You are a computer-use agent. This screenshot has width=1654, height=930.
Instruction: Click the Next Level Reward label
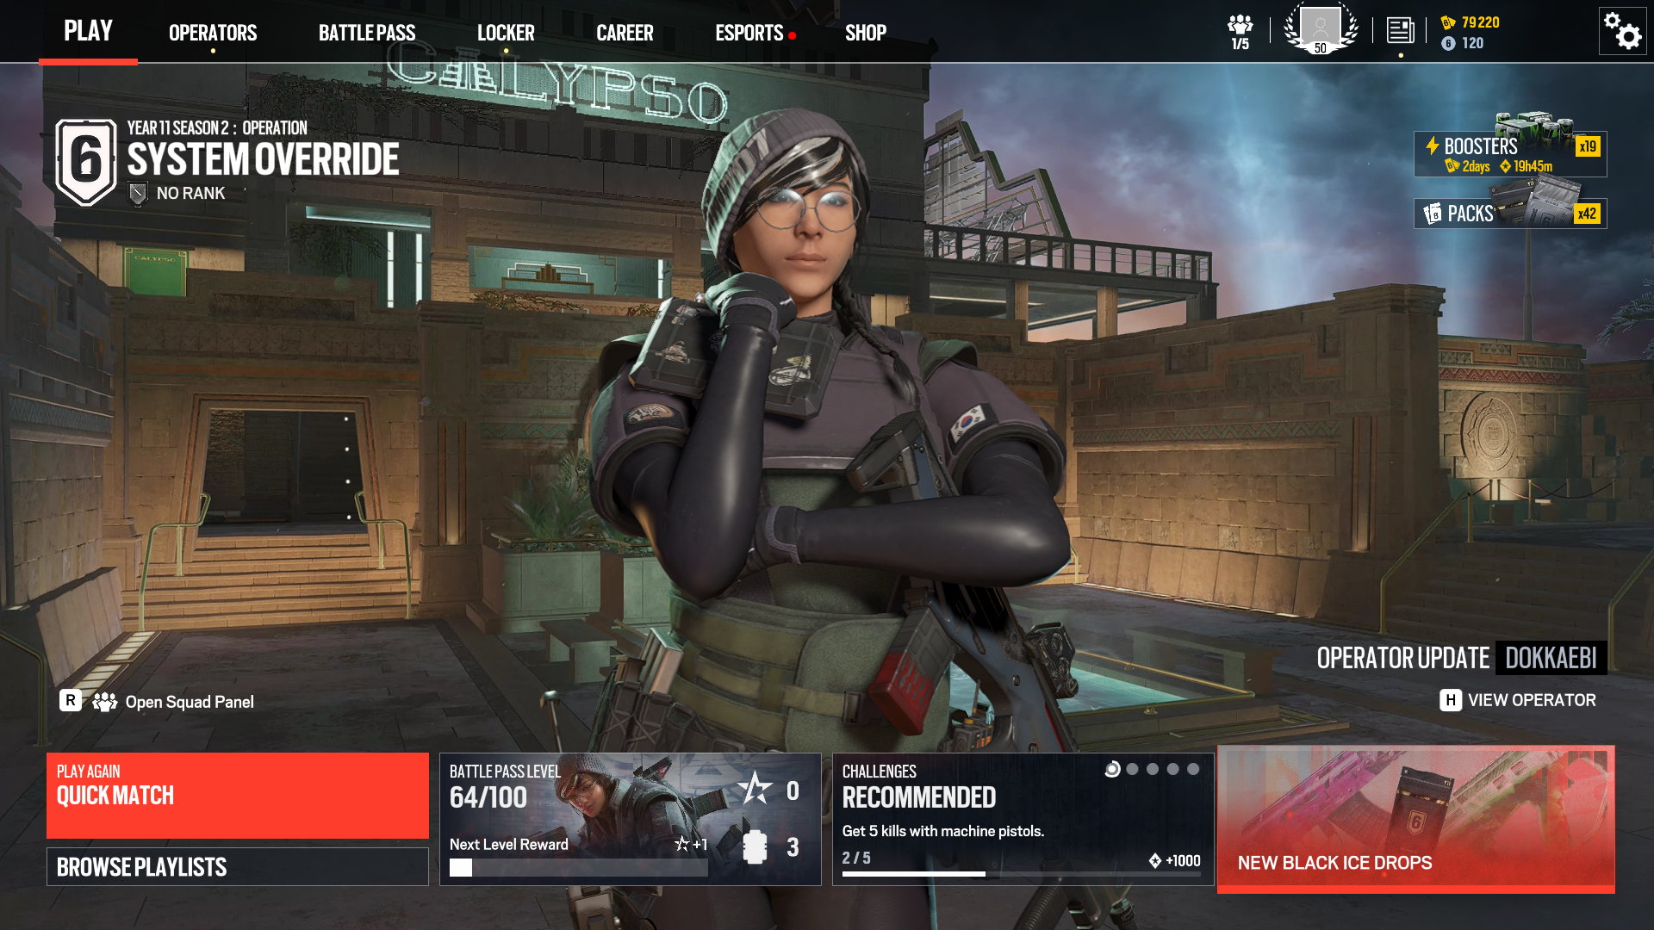click(x=509, y=844)
